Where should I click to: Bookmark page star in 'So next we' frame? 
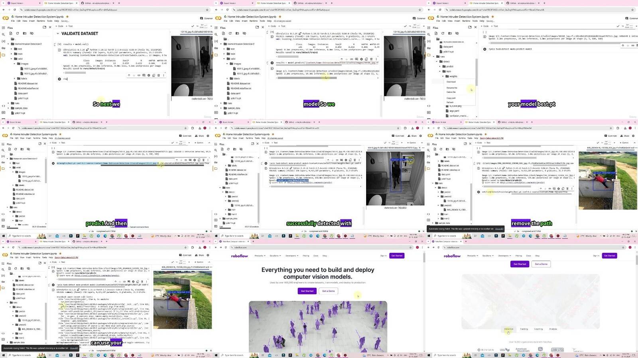coord(207,10)
